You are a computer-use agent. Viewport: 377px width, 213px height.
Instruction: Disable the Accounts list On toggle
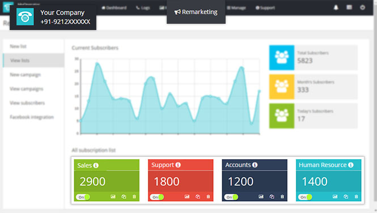[231, 197]
